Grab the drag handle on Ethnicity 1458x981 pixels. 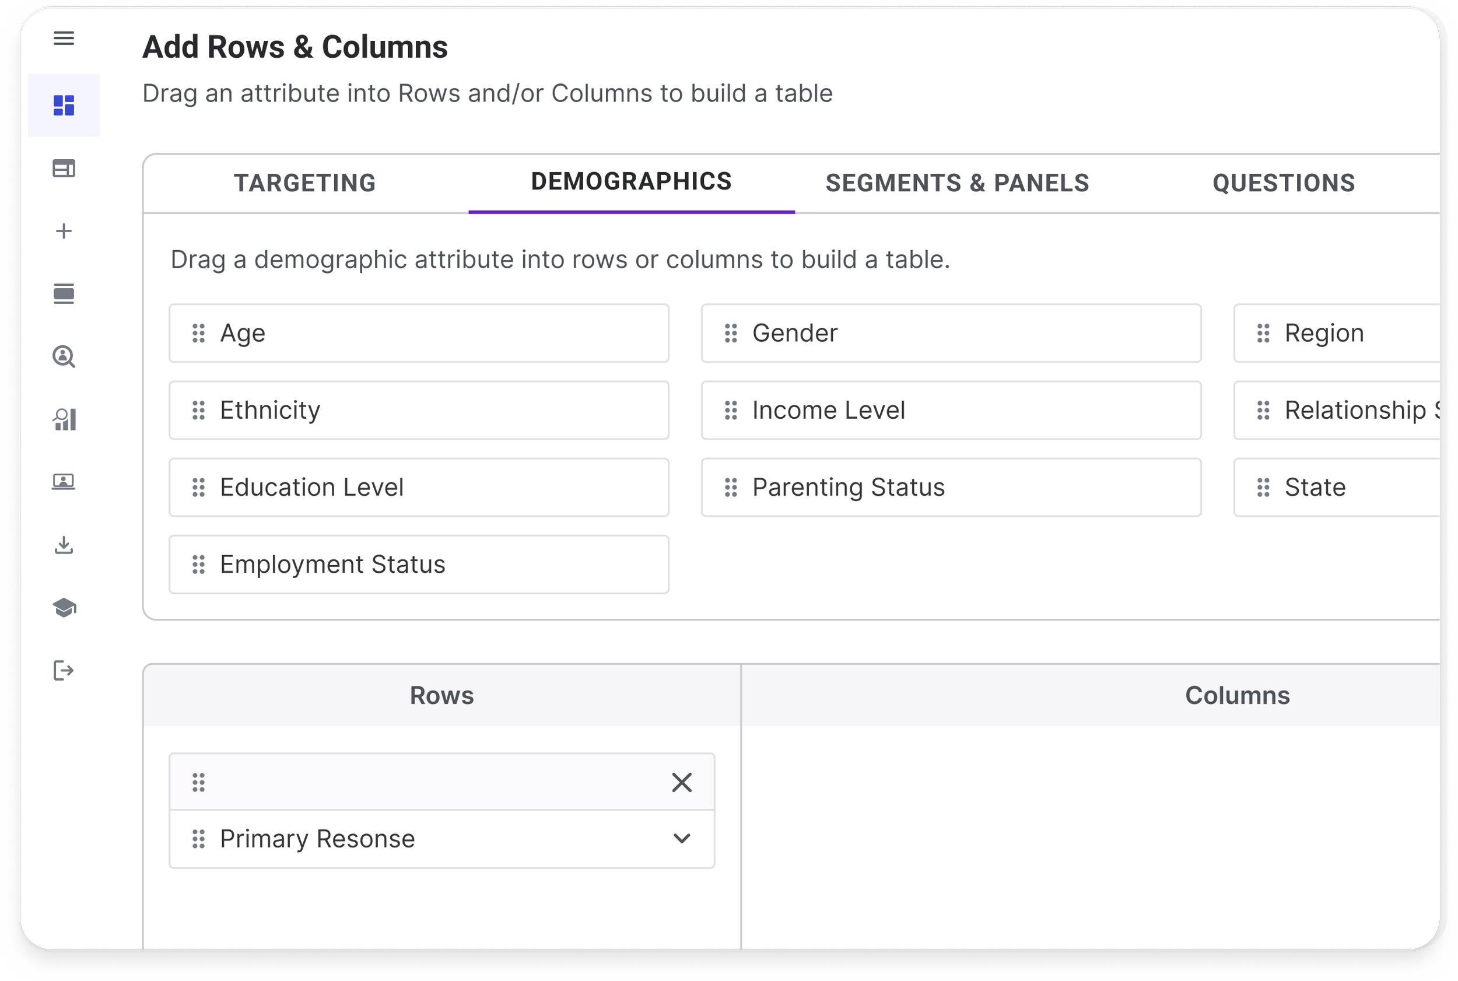198,411
